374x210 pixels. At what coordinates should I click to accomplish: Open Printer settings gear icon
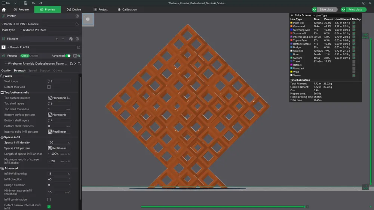(x=77, y=16)
